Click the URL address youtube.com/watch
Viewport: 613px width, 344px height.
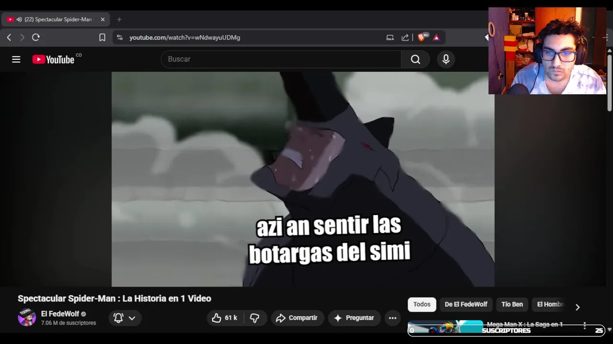(185, 37)
